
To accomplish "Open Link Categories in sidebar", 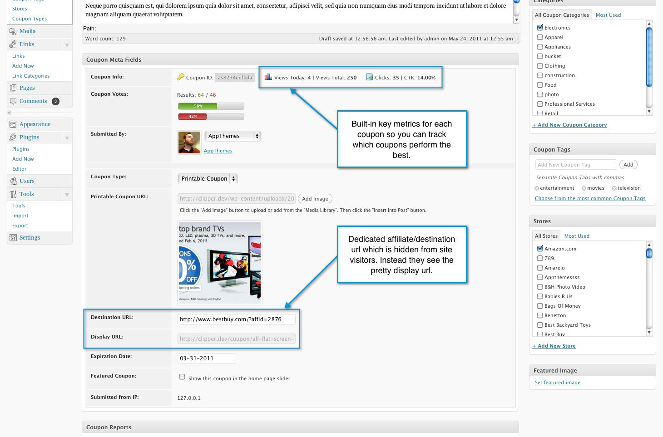I will 31,76.
